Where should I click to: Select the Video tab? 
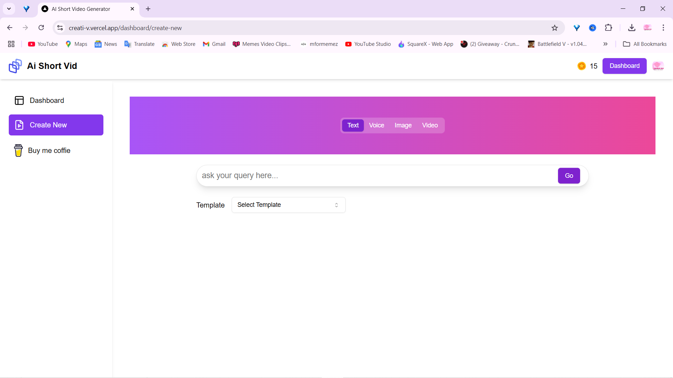pos(430,125)
